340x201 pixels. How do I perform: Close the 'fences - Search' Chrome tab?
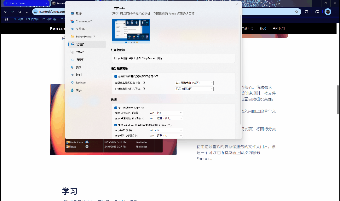tap(46, 3)
